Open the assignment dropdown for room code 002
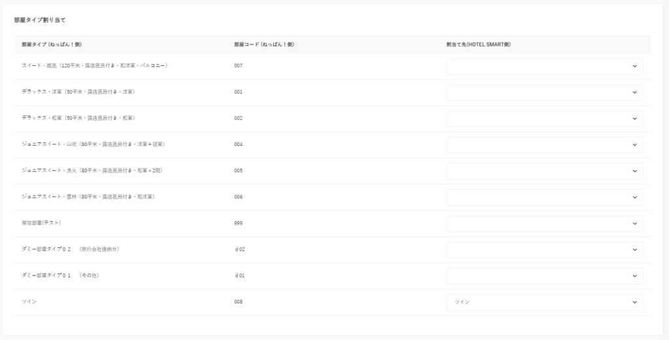Screen dimensions: 669x340 [x=544, y=118]
